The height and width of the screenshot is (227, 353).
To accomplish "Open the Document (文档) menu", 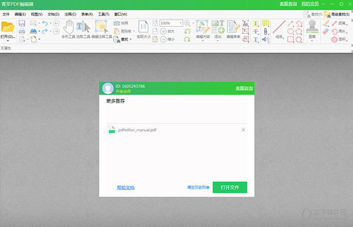I will click(x=54, y=14).
